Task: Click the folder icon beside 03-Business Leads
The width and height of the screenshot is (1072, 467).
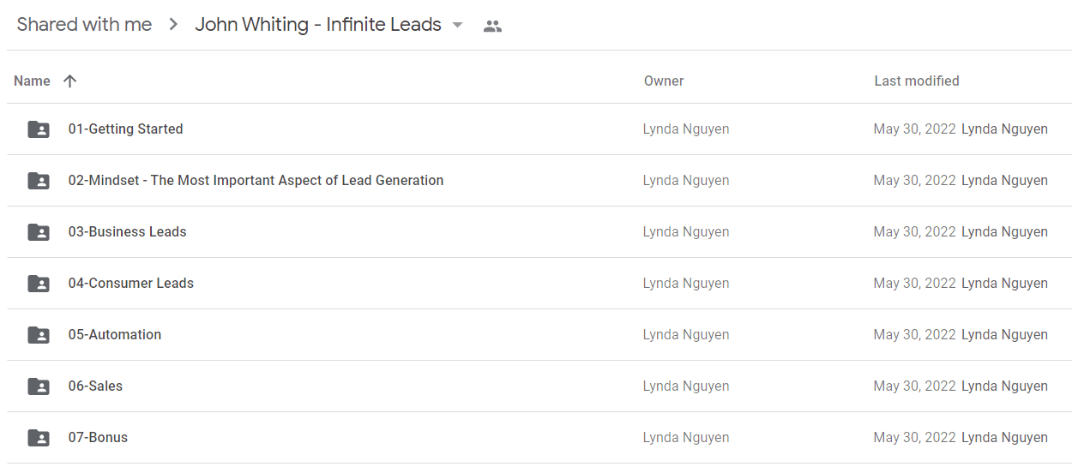Action: 39,232
